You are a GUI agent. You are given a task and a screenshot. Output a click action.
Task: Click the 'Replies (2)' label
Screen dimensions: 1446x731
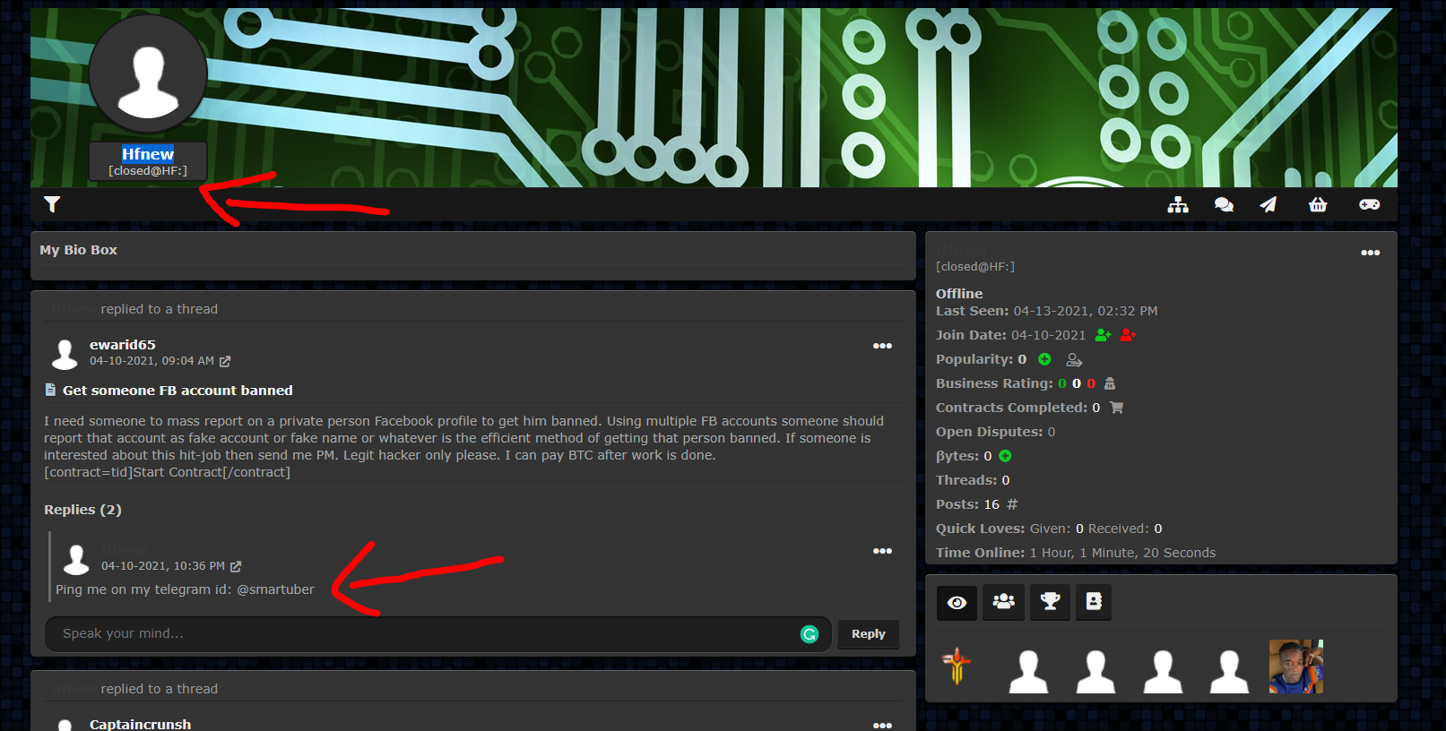click(82, 510)
